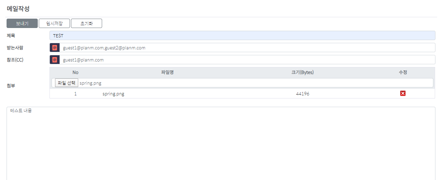Click the 메일작성 page title
The image size is (442, 180).
click(x=18, y=9)
